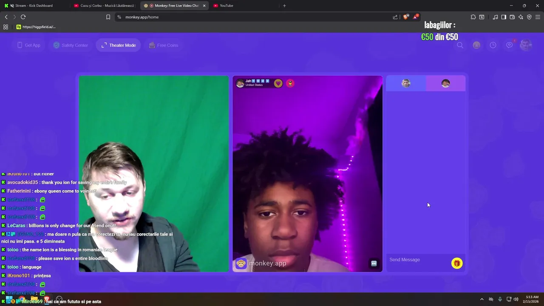The width and height of the screenshot is (544, 306).
Task: Open Brave Rewards triangle icon
Action: point(416,17)
